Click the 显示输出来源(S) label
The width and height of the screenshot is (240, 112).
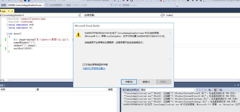pyautogui.click(x=131, y=90)
